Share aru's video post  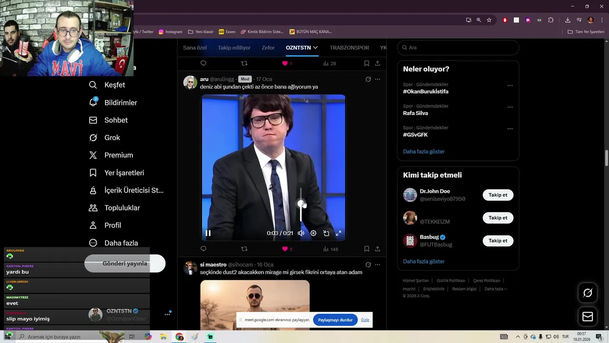(377, 249)
